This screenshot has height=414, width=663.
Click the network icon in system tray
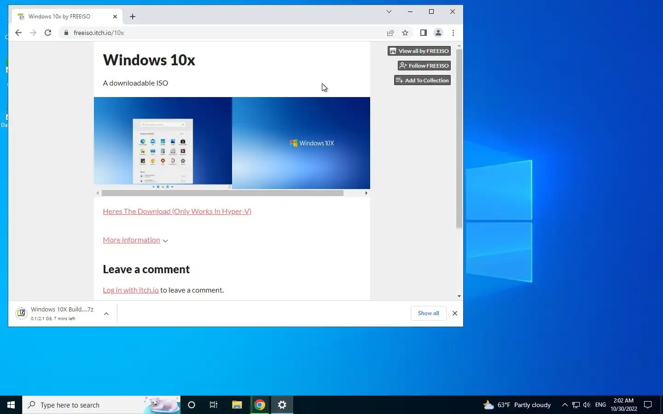tap(576, 405)
